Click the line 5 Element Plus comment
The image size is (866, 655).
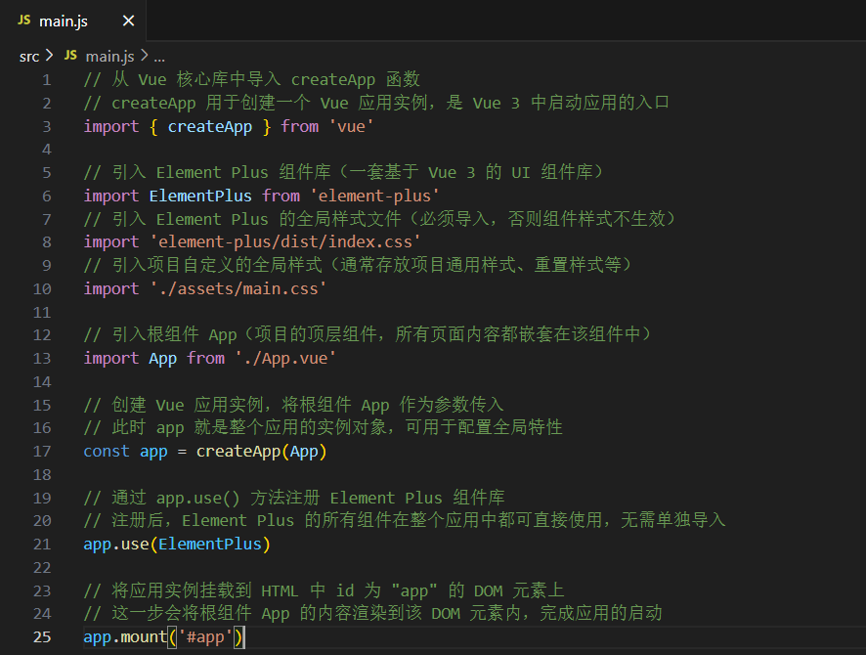coord(343,172)
